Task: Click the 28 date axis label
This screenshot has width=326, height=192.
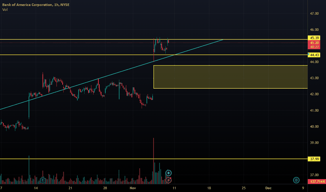Action: coord(105,188)
